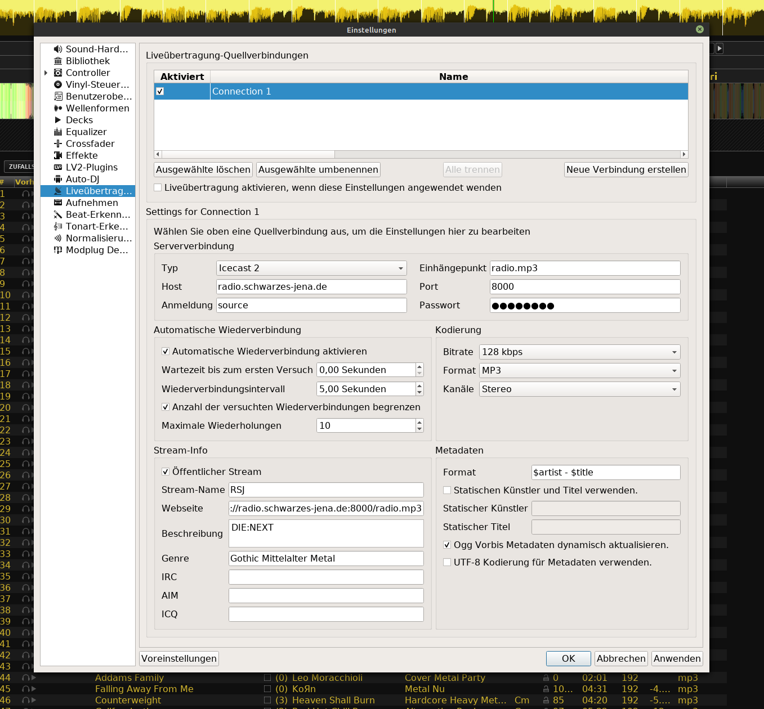
Task: Click Ausgewählte umbenennen button
Action: pyautogui.click(x=318, y=169)
